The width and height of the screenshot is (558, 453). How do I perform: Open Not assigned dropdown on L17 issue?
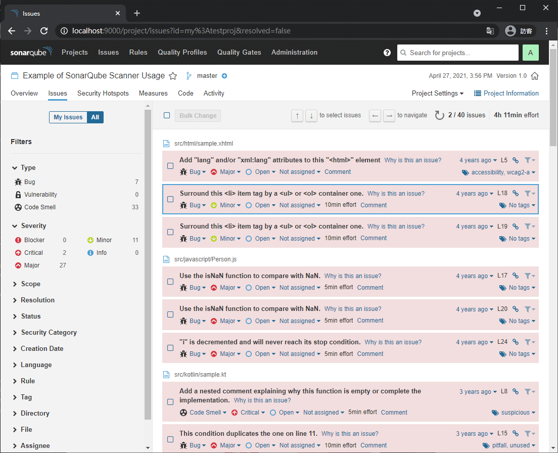300,288
